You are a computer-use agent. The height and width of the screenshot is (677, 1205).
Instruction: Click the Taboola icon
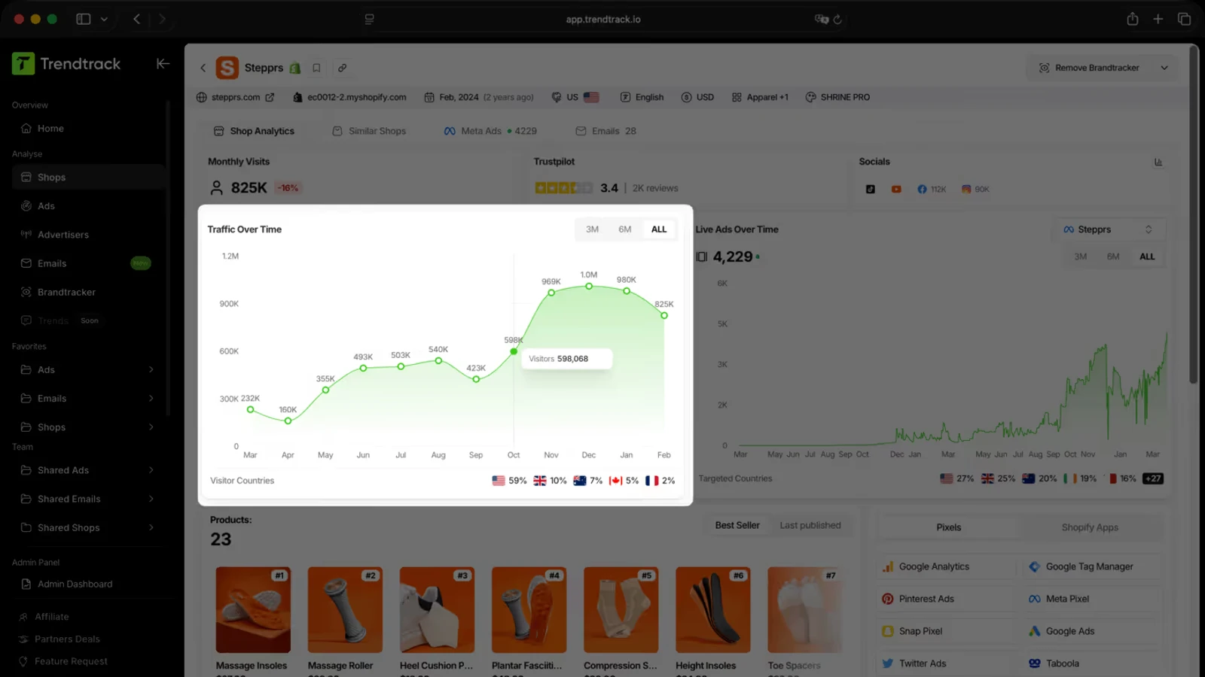1035,663
